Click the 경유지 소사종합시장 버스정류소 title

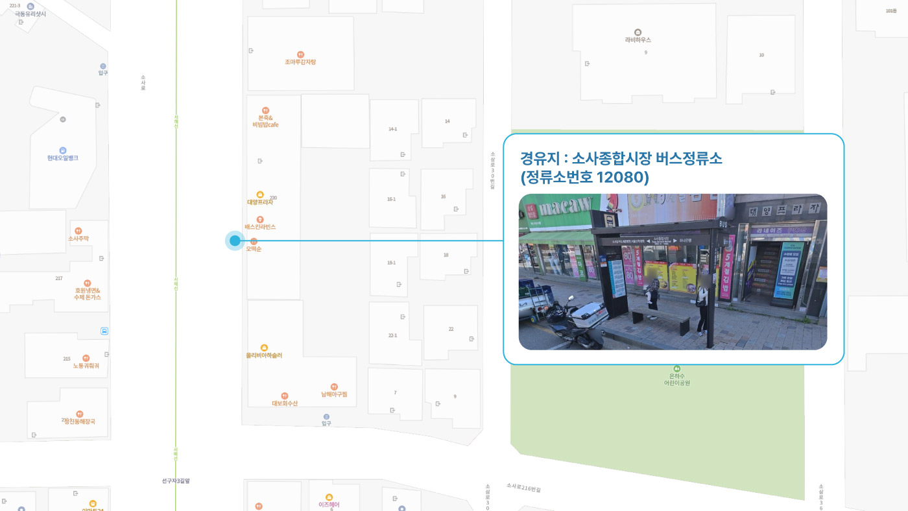pyautogui.click(x=621, y=158)
